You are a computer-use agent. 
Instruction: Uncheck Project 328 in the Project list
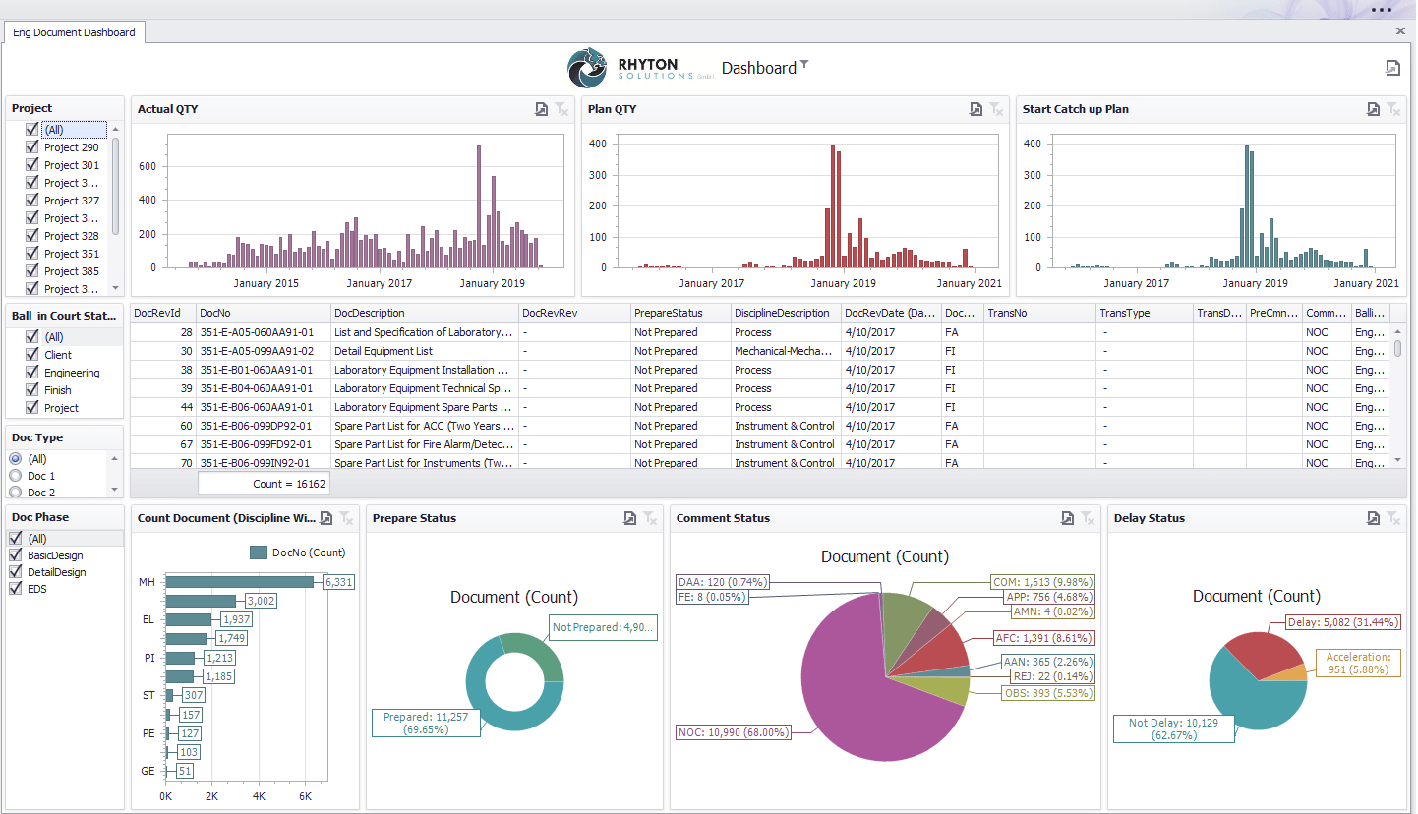coord(32,236)
